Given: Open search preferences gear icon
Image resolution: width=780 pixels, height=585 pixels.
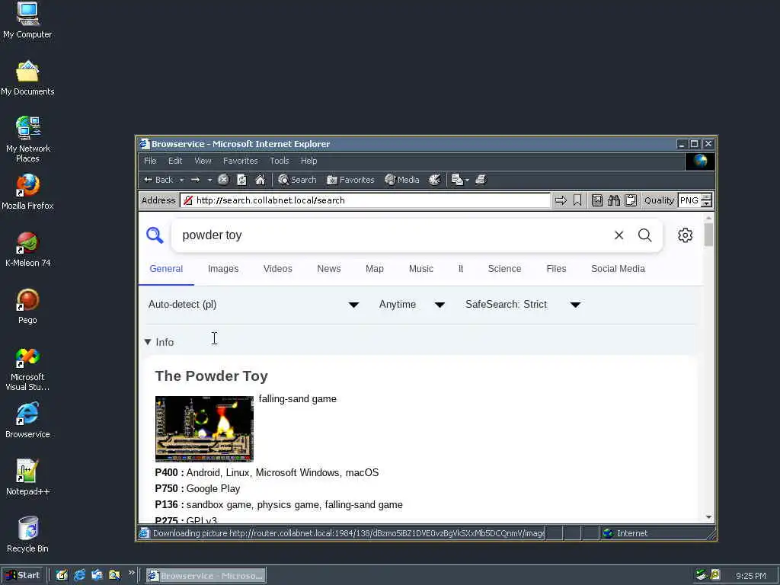Looking at the screenshot, I should 685,235.
